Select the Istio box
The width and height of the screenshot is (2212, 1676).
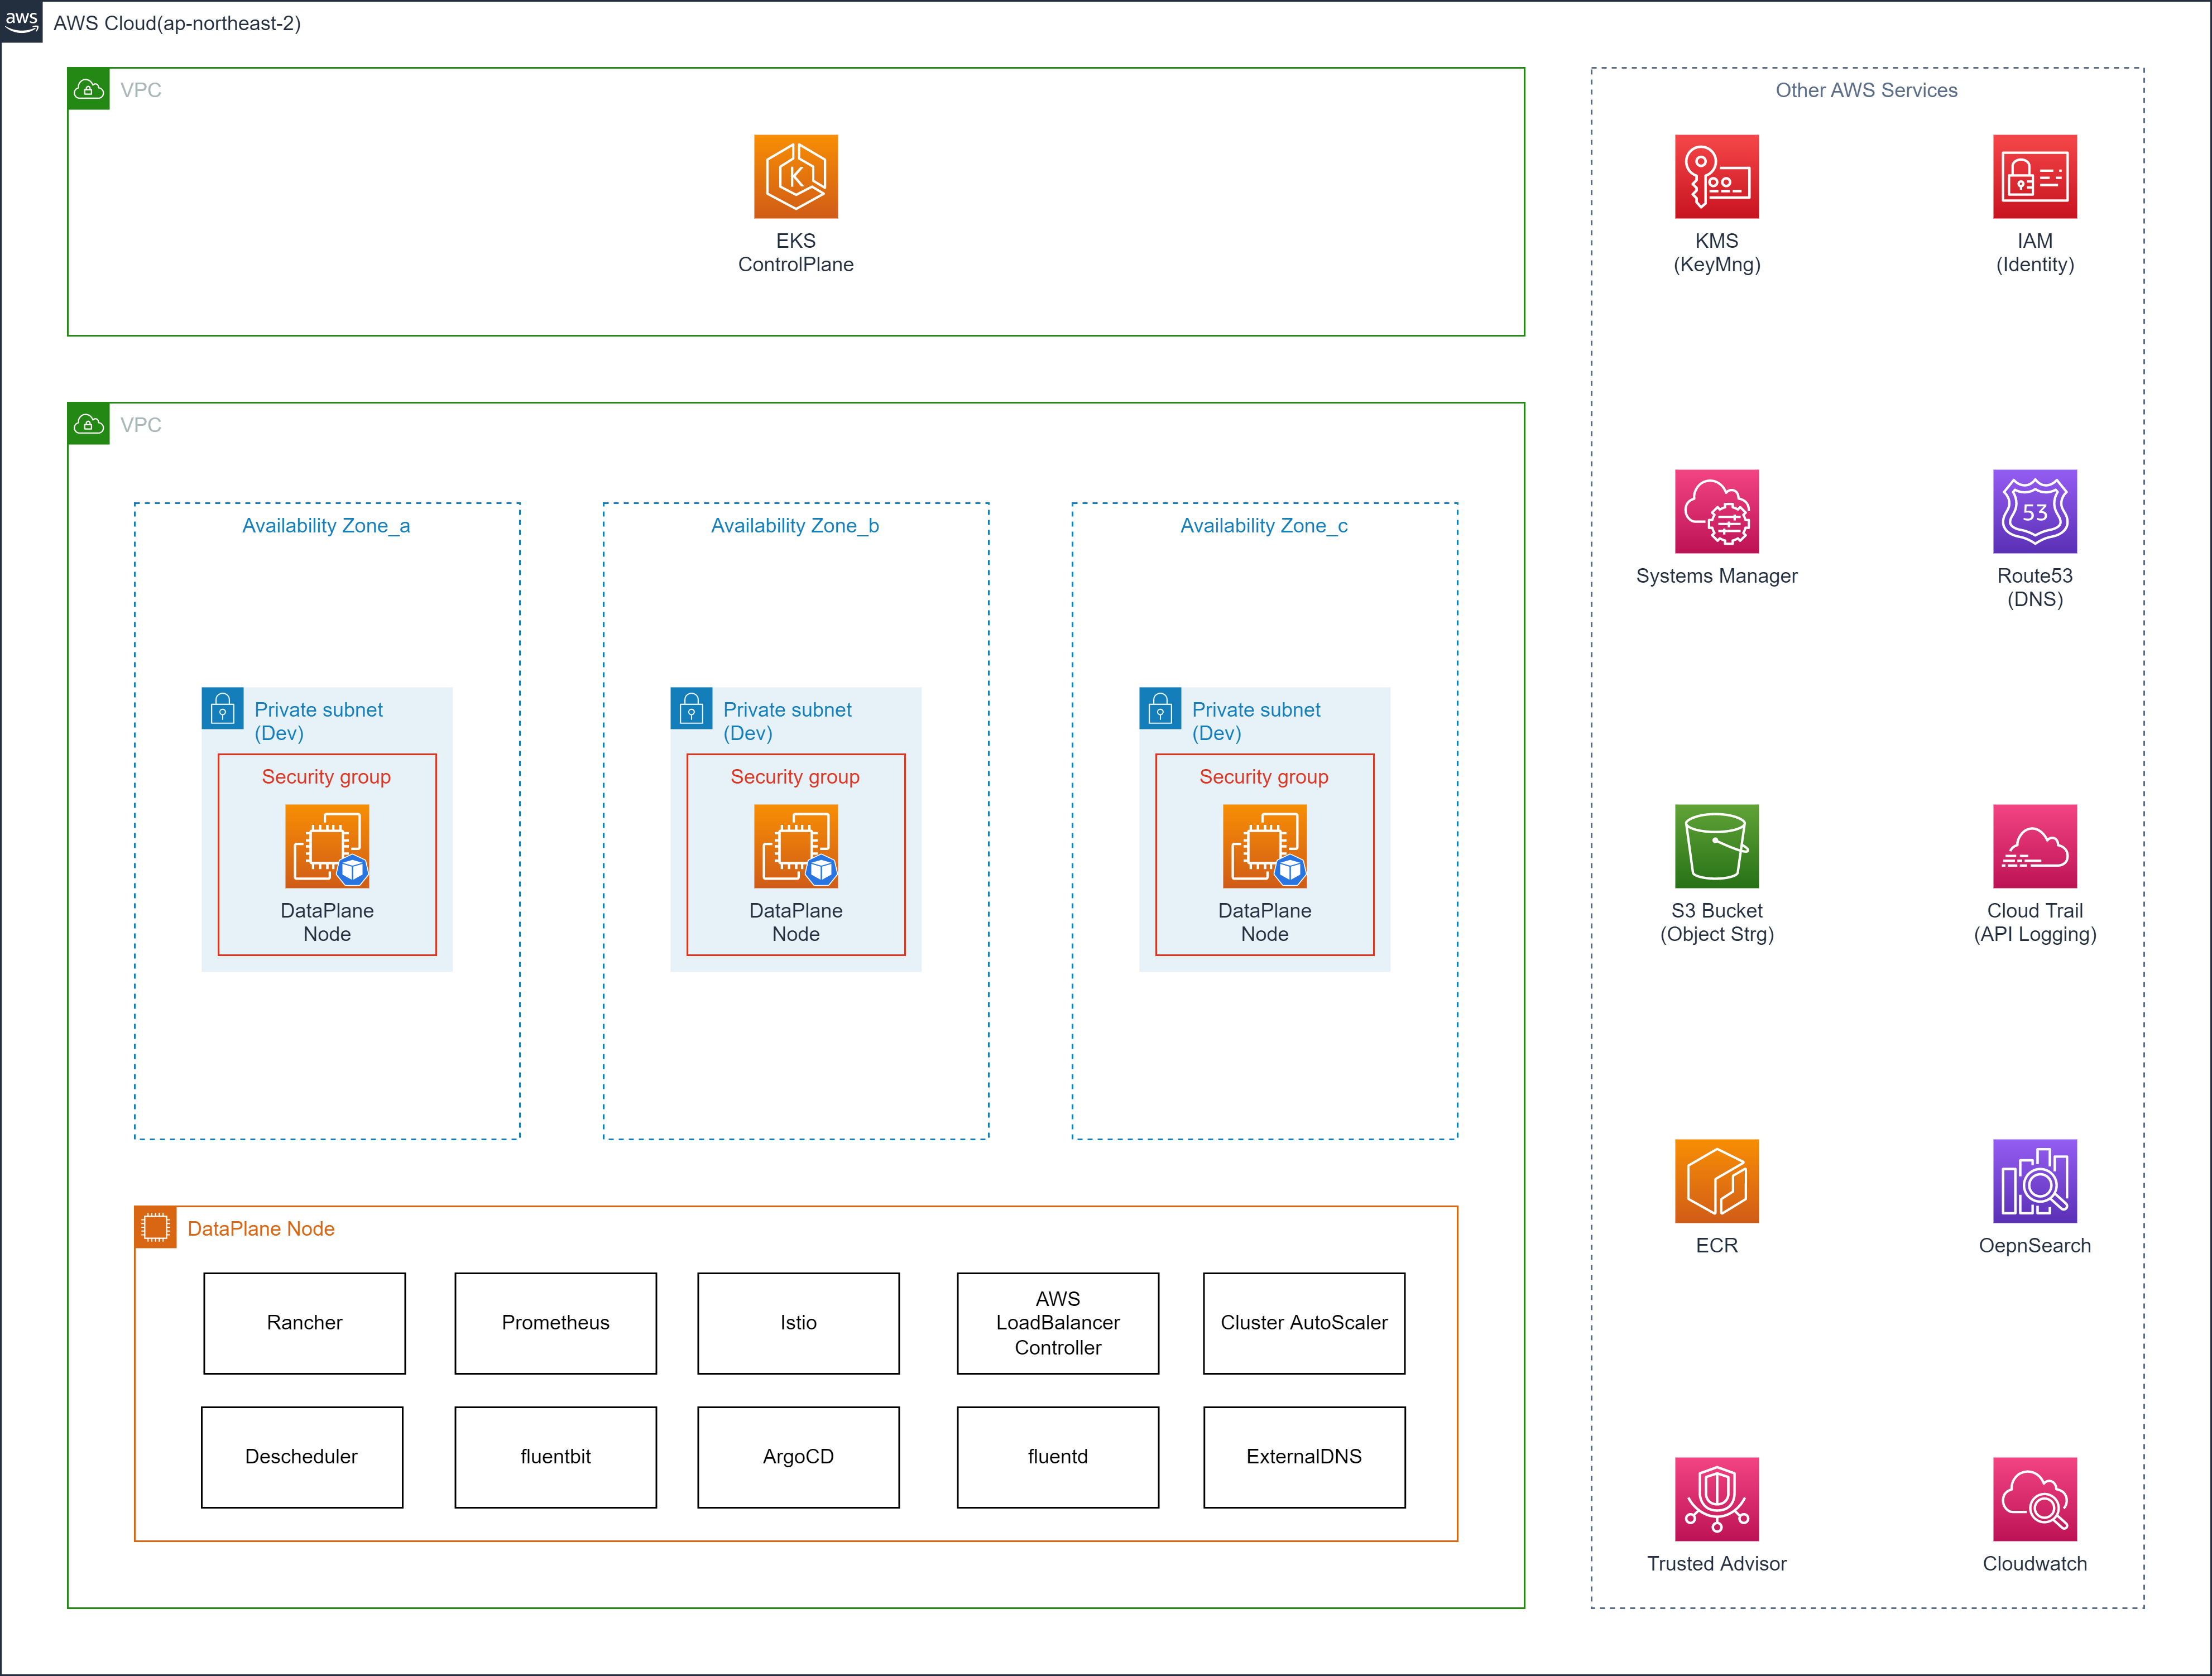pyautogui.click(x=799, y=1323)
